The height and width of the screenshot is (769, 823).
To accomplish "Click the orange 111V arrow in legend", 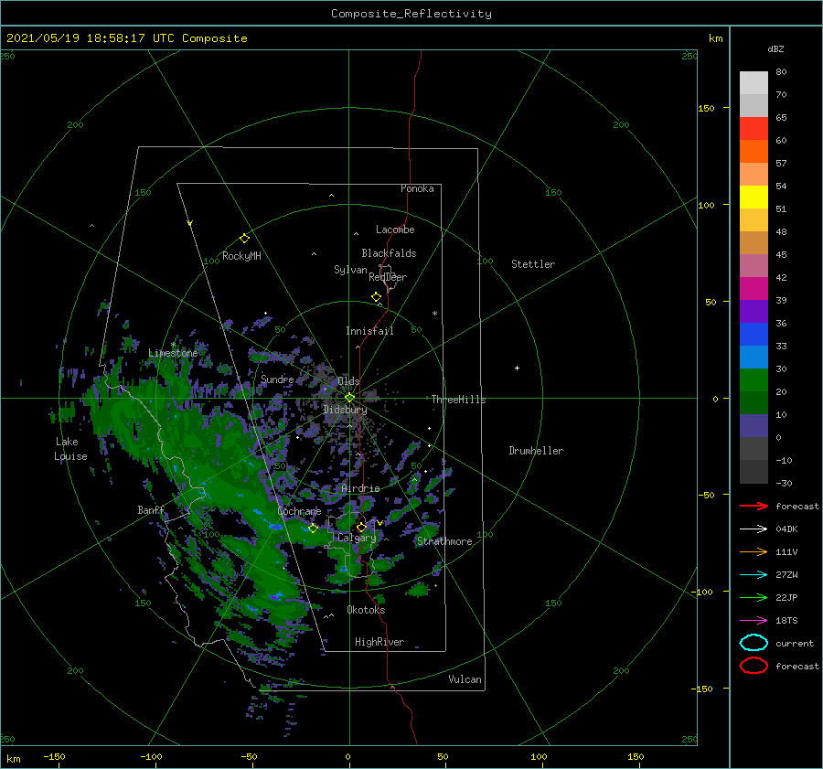I will coord(754,551).
